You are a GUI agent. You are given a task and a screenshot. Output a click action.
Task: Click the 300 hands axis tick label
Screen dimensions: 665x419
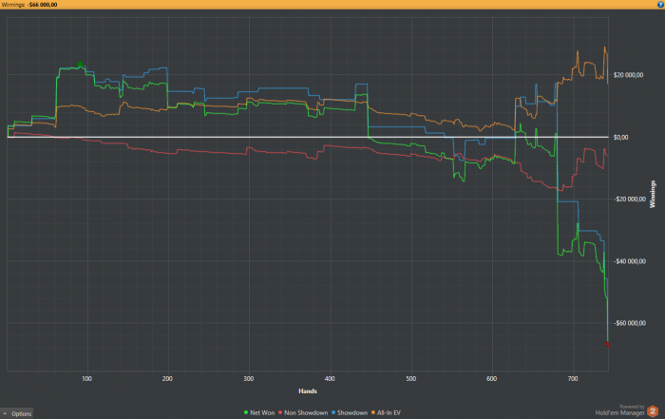click(x=249, y=379)
